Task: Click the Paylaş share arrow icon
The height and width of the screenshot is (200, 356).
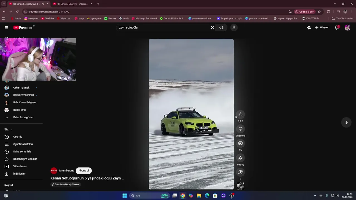Action: coord(240,158)
